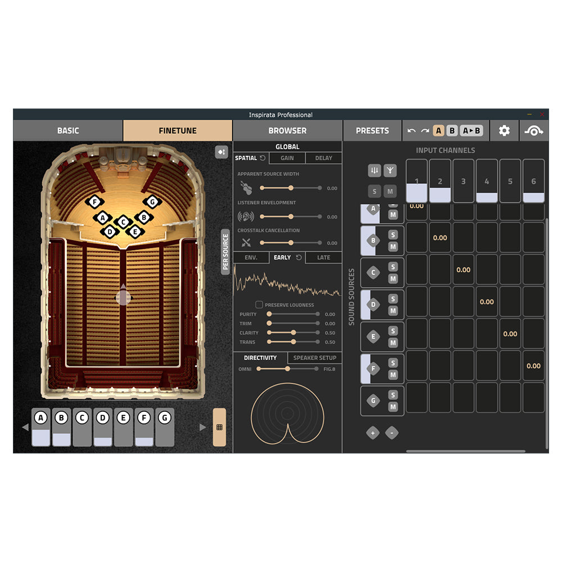Add a sound source with plus icon
This screenshot has height=562, width=562.
click(373, 433)
